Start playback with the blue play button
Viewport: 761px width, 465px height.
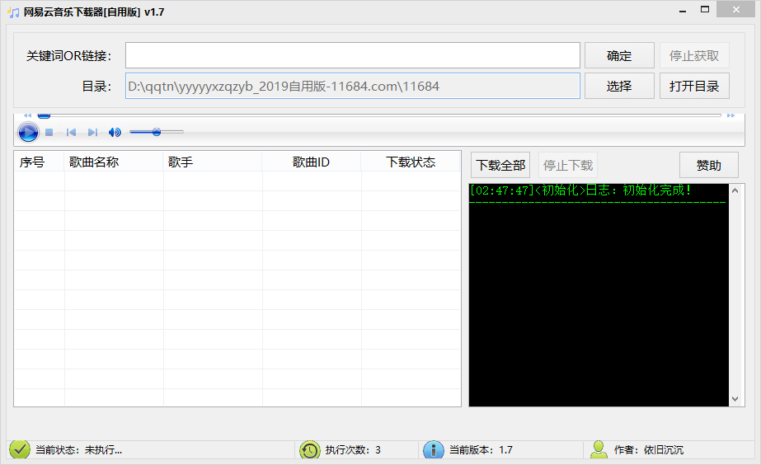[28, 132]
